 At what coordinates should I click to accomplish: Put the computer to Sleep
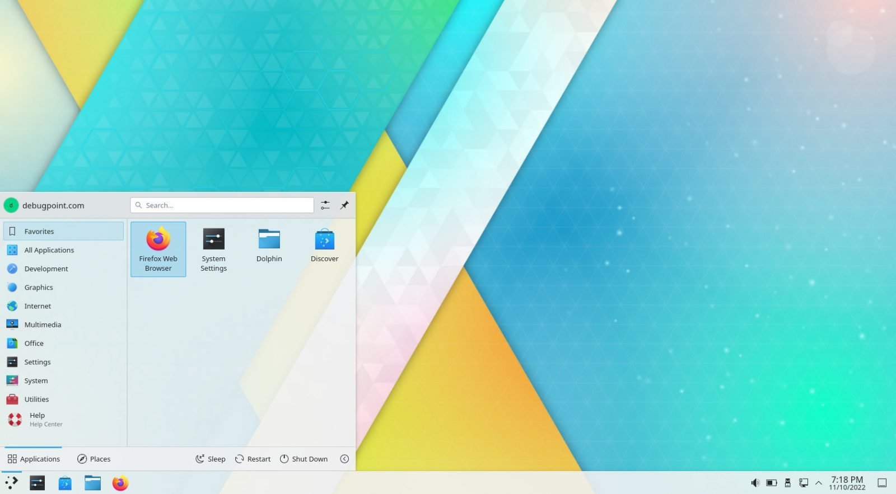pyautogui.click(x=211, y=459)
